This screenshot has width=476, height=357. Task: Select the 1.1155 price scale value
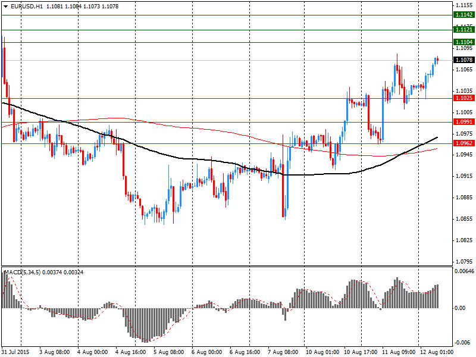pyautogui.click(x=464, y=5)
